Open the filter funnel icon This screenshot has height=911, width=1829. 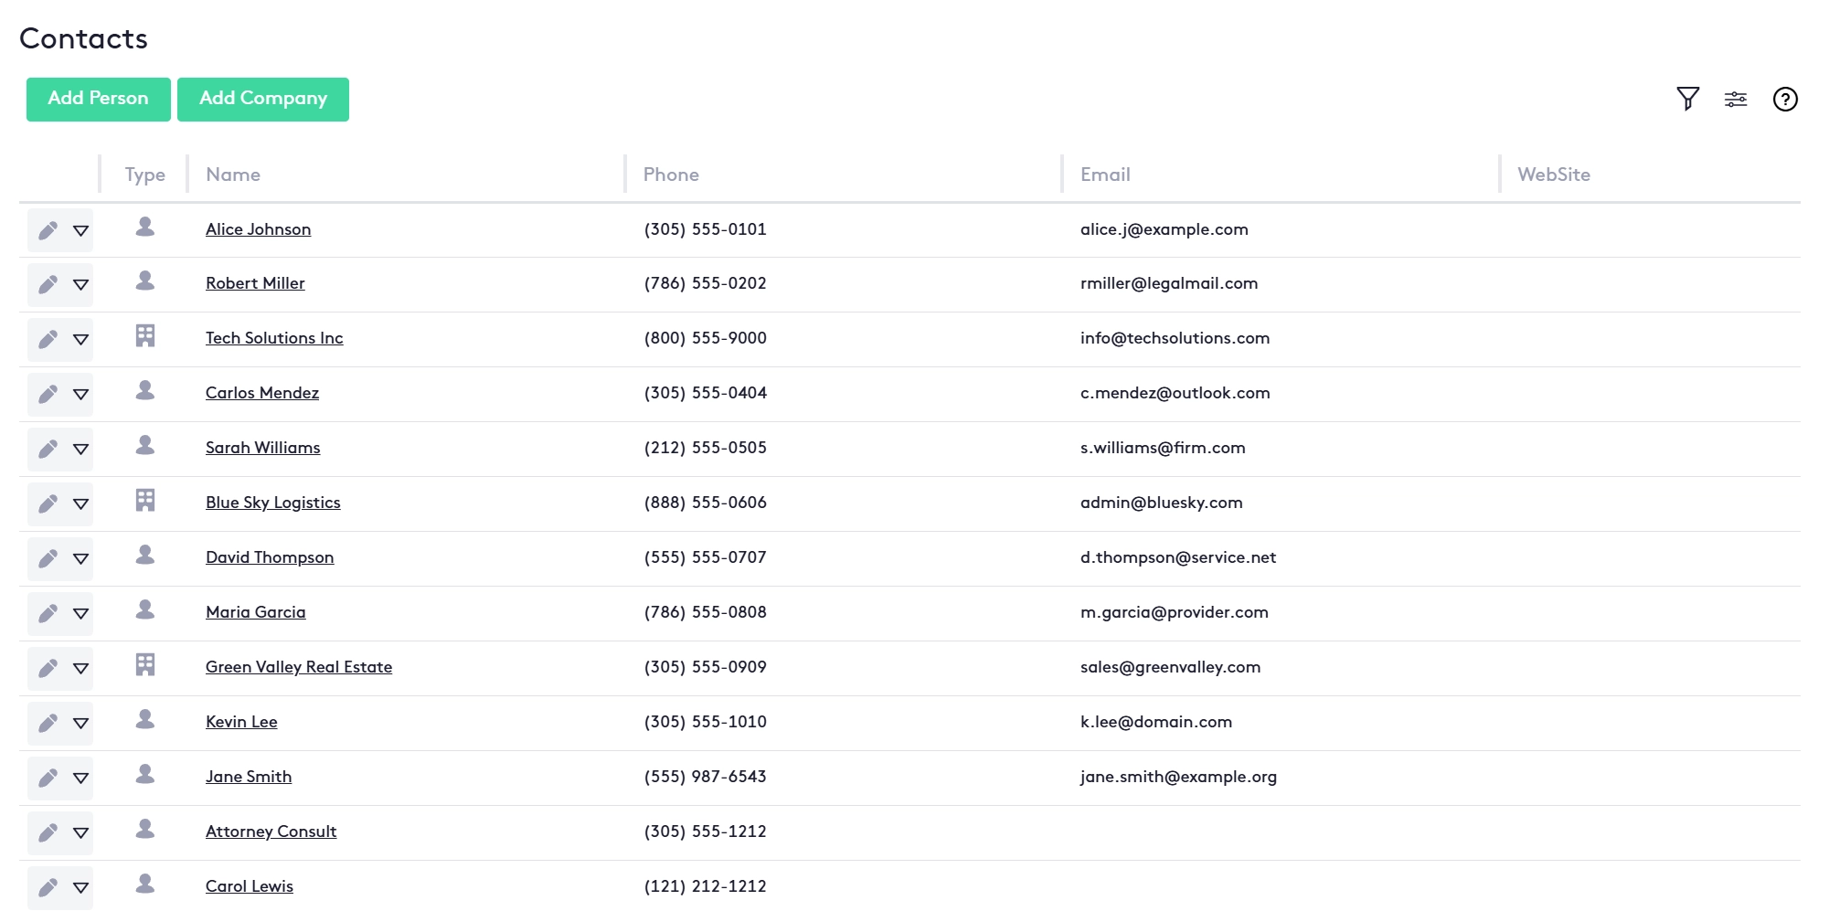pos(1687,99)
